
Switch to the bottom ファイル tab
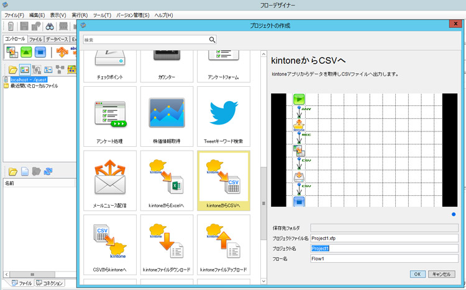point(22,283)
